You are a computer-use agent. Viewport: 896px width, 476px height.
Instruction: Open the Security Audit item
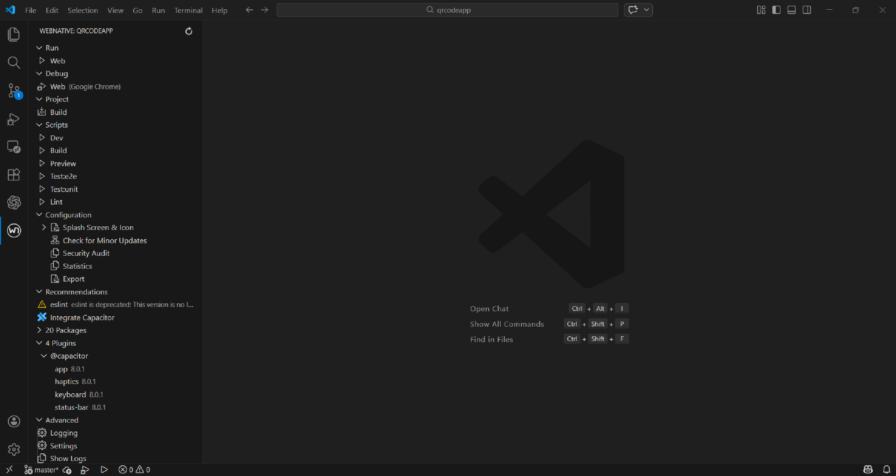tap(115, 253)
